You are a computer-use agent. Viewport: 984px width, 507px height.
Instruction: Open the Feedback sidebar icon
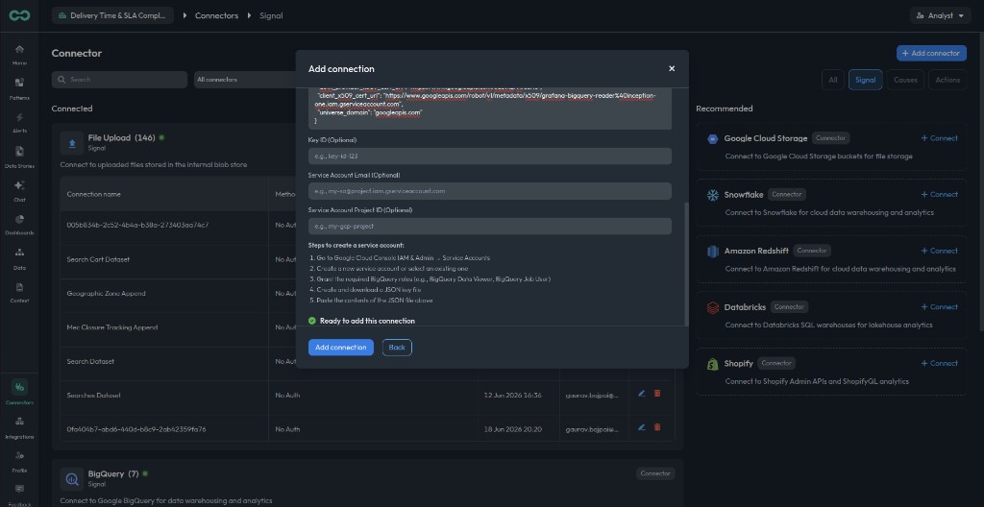pos(19,495)
